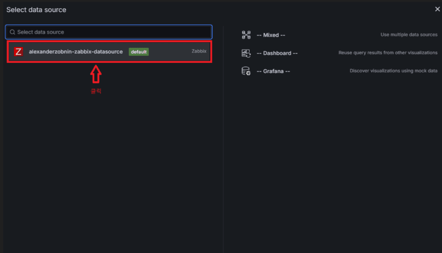
Task: Click the red Korean 클릭 label
Action: (95, 91)
